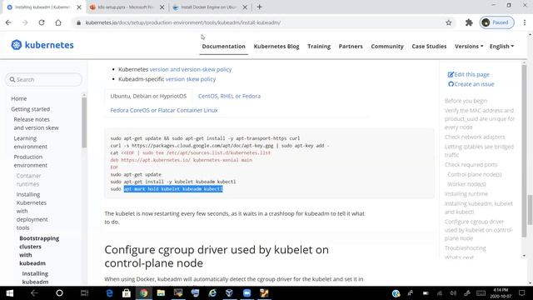
Task: Click the highlighted apt-mark hold command text
Action: [173, 189]
